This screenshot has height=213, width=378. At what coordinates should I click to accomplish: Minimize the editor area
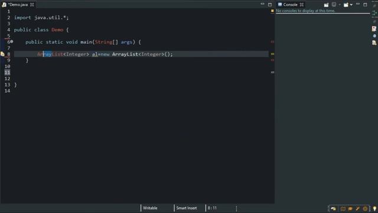[262, 4]
